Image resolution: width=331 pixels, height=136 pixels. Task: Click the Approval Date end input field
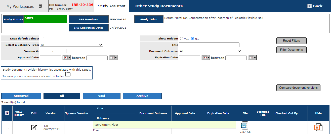click(97, 58)
